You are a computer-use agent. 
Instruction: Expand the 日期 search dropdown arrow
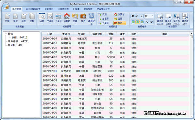click(x=42, y=24)
